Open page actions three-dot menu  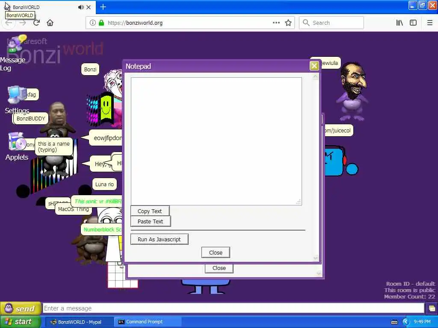click(x=276, y=23)
